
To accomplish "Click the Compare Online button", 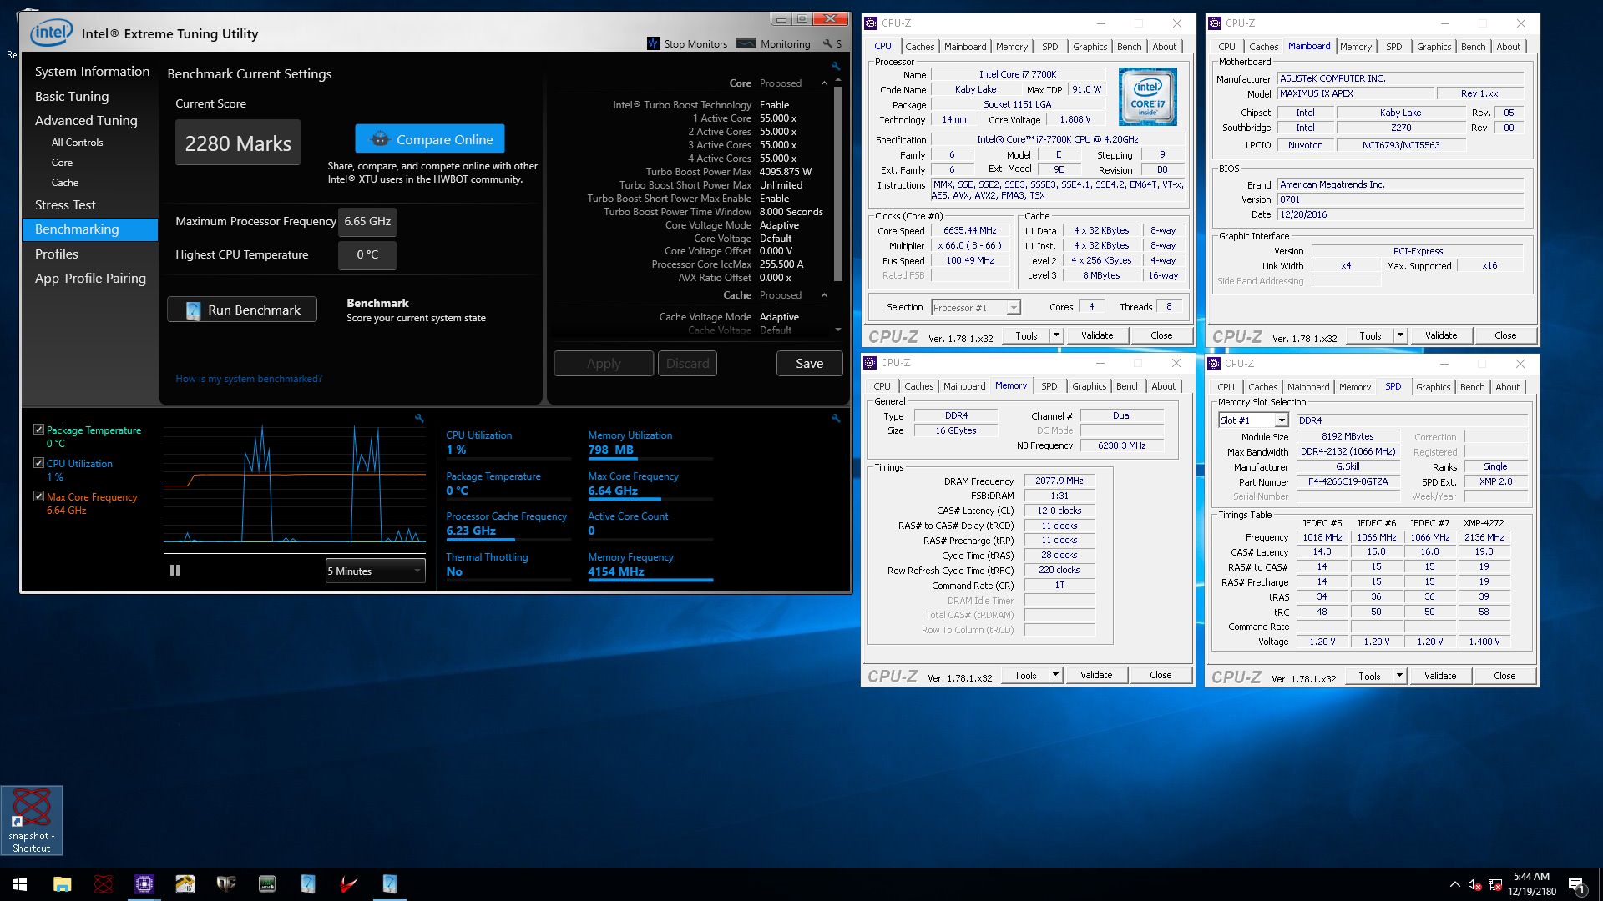I will click(430, 138).
